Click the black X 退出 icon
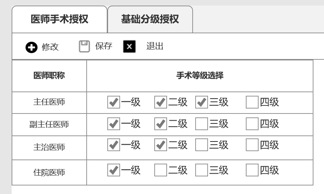The width and height of the screenshot is (324, 194). pyautogui.click(x=129, y=47)
